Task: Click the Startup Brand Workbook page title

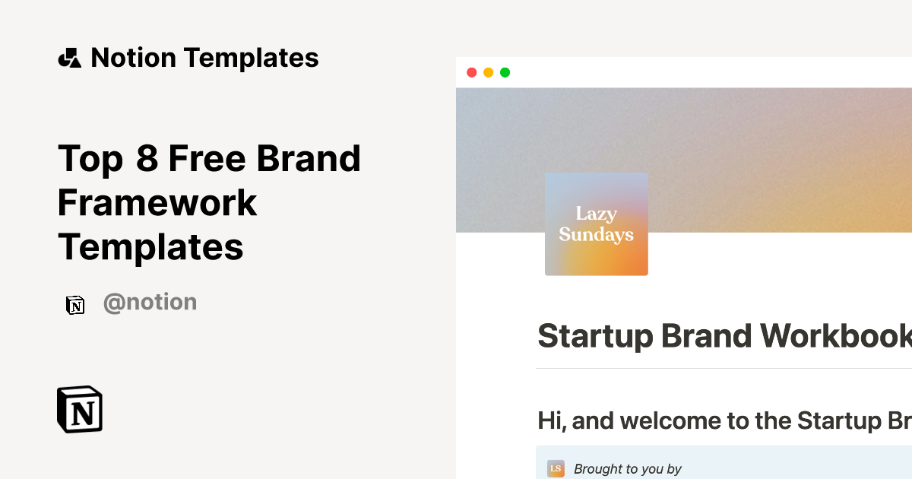Action: [722, 336]
